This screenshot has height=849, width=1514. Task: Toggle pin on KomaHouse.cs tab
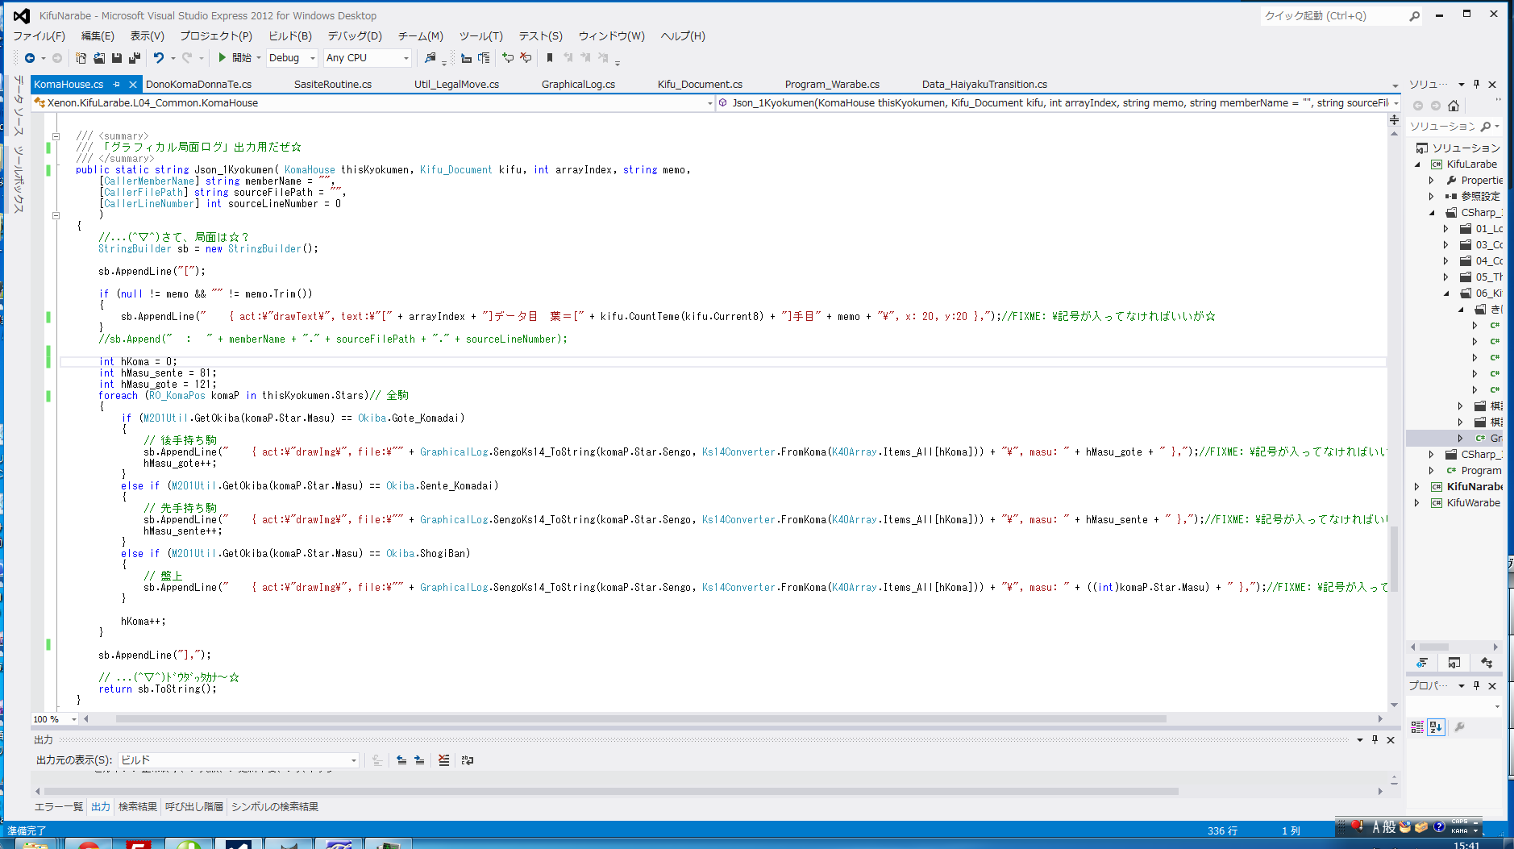117,85
